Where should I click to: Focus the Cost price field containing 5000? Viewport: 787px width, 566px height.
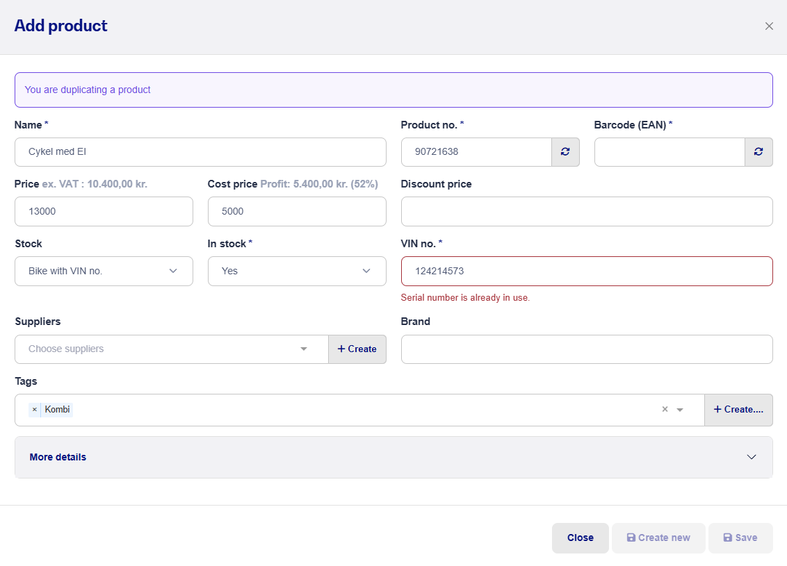pyautogui.click(x=297, y=212)
